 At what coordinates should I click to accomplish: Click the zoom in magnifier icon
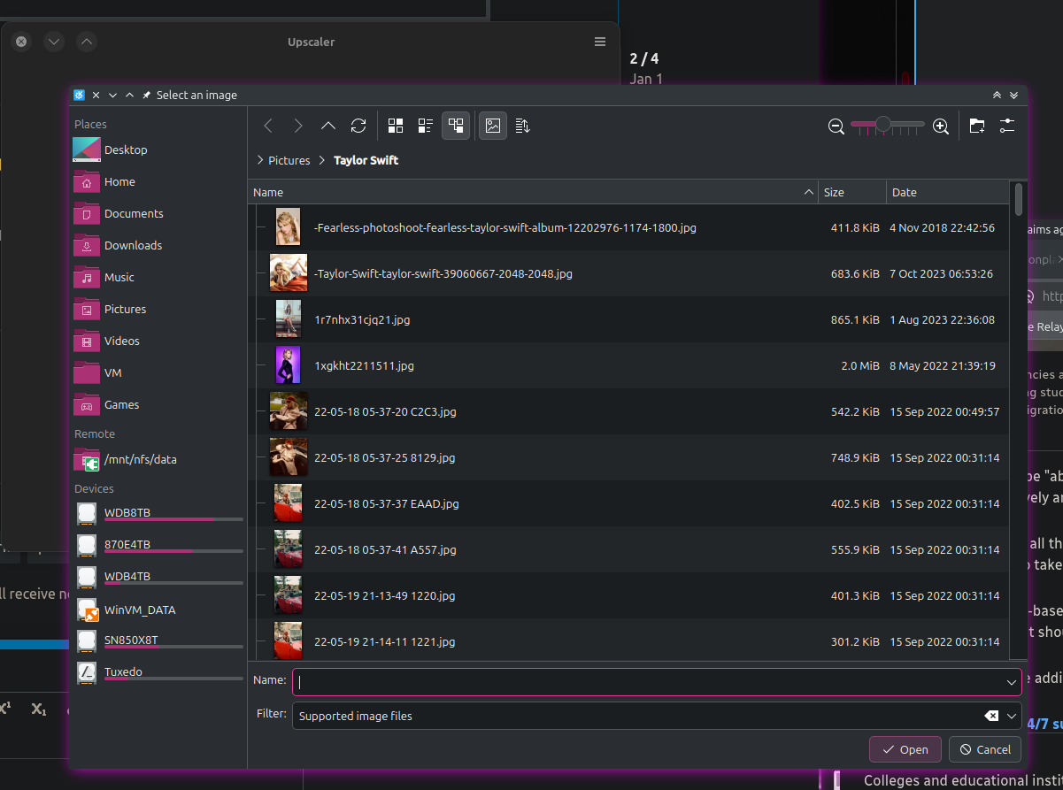(x=941, y=126)
